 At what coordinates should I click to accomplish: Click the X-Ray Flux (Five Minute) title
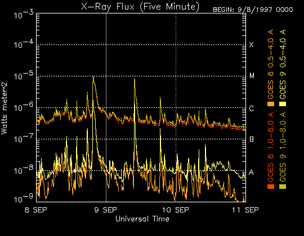pos(140,7)
